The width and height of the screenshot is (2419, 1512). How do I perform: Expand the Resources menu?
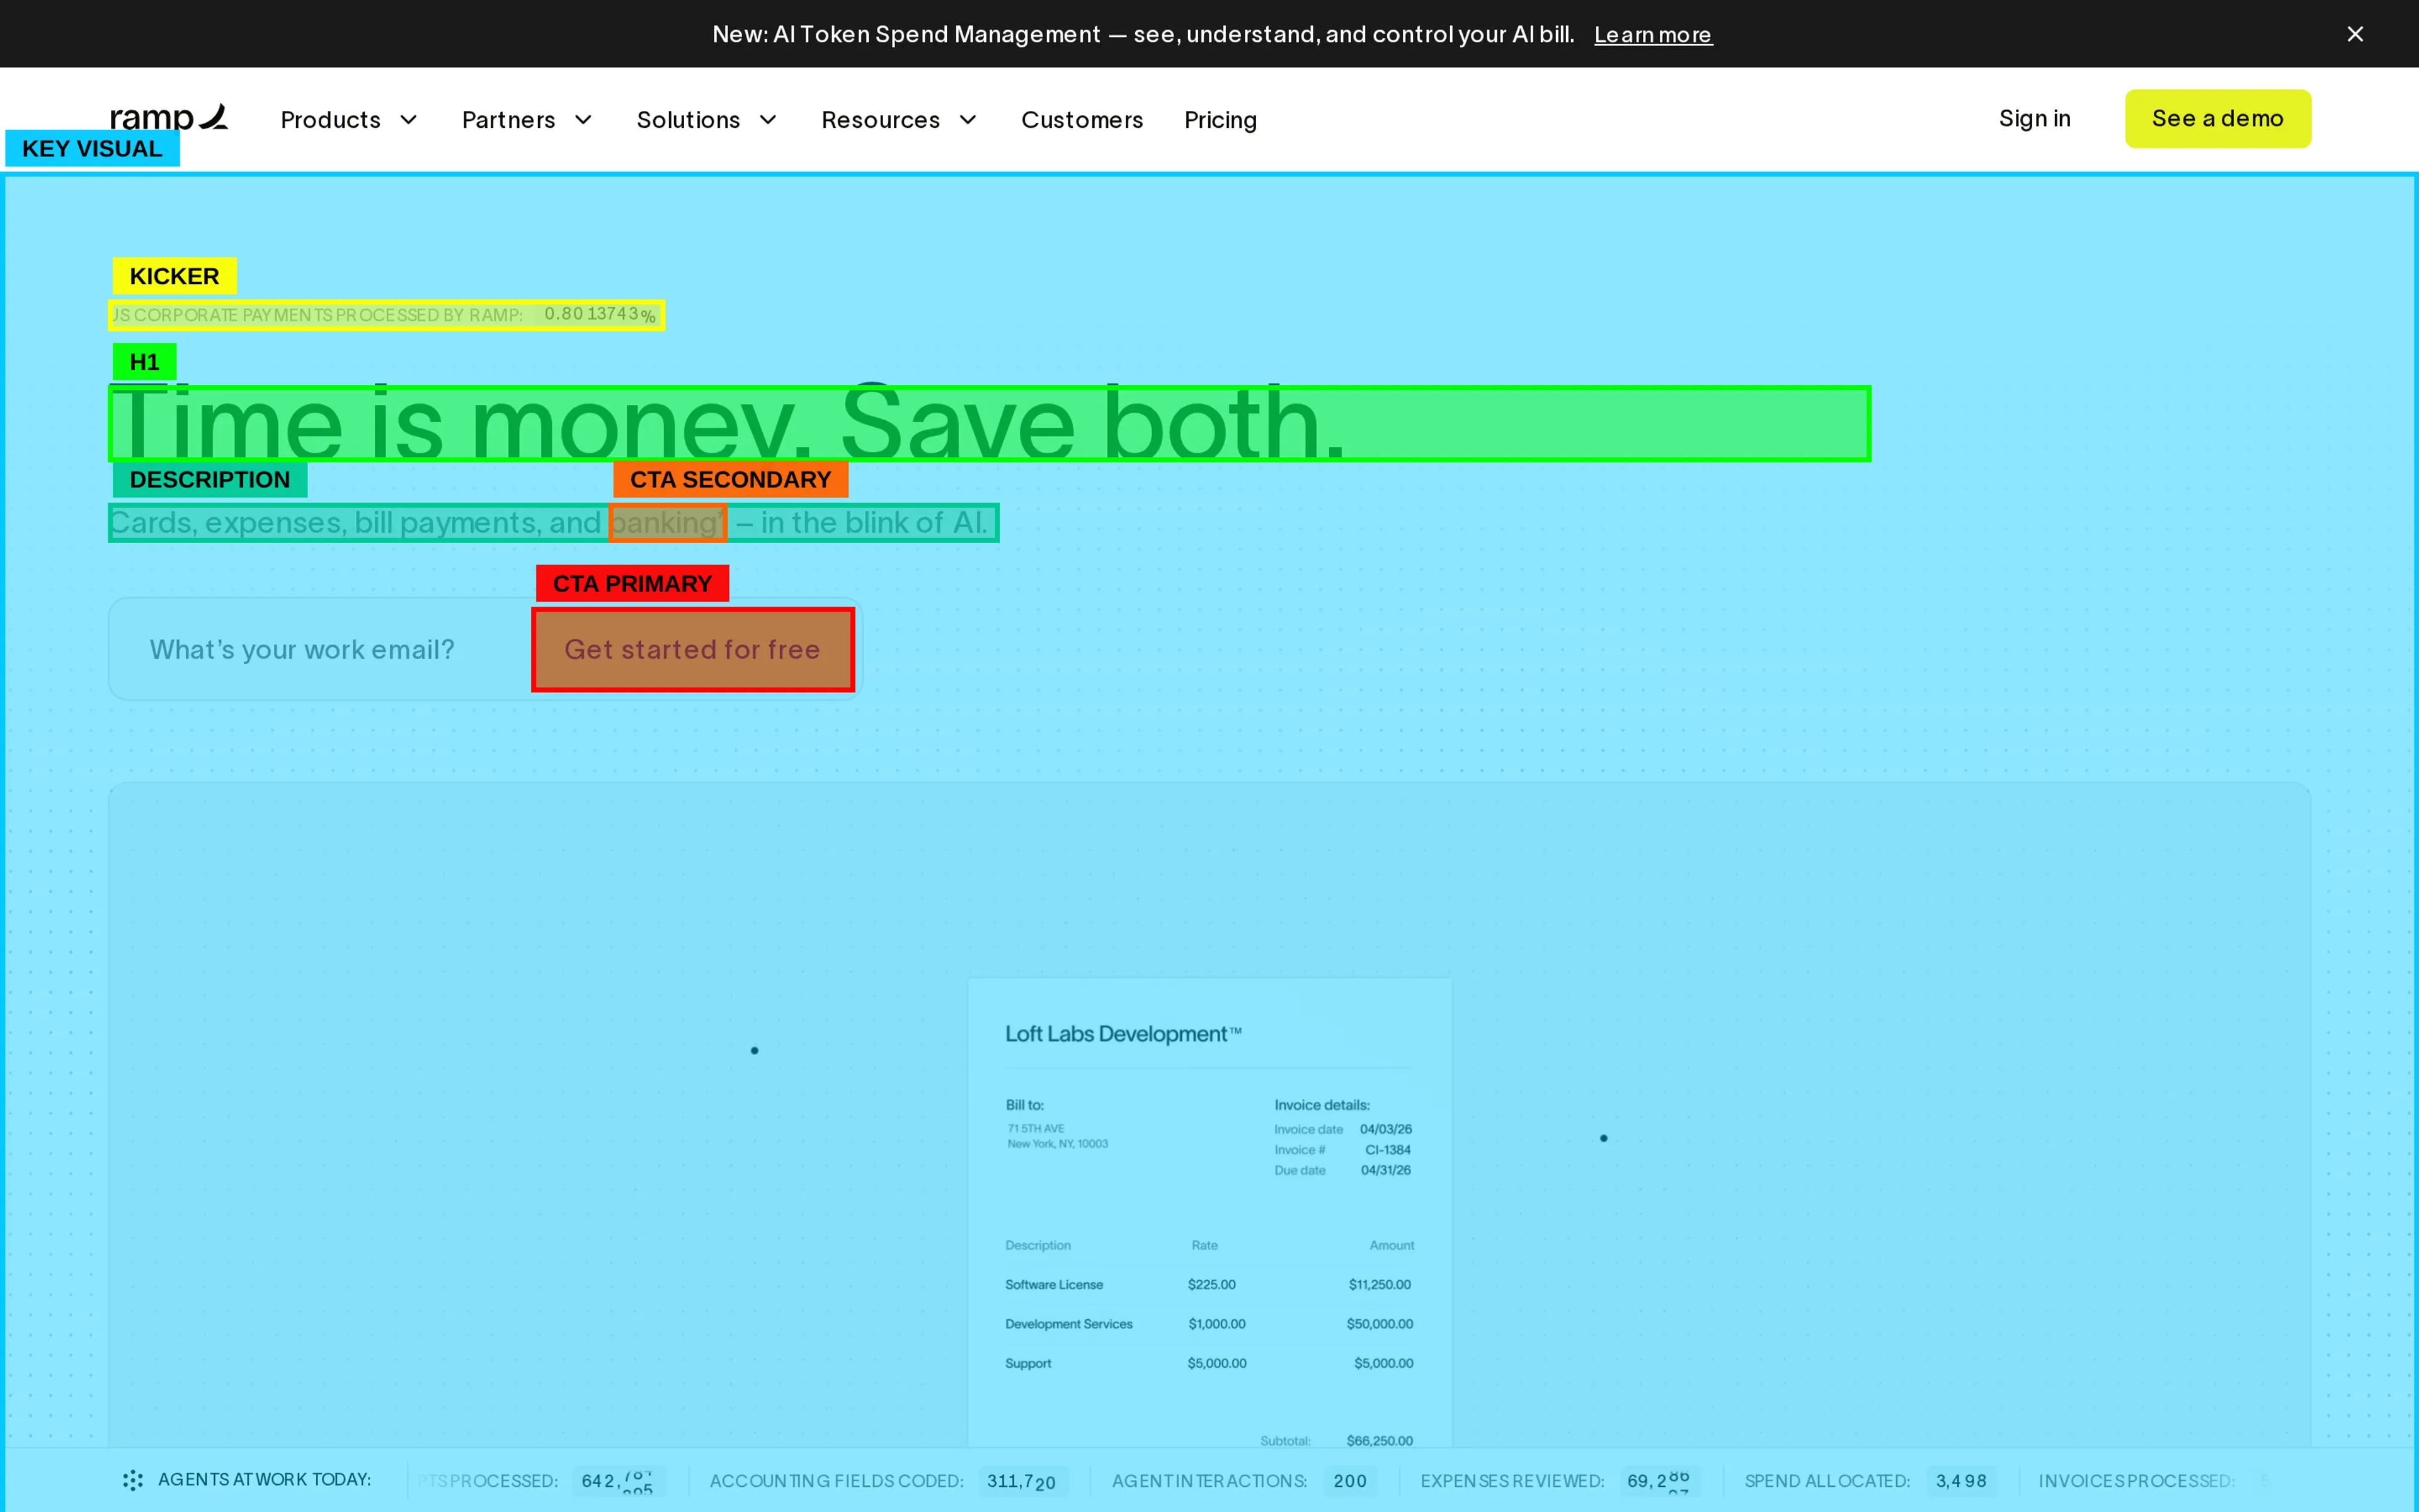[x=899, y=120]
